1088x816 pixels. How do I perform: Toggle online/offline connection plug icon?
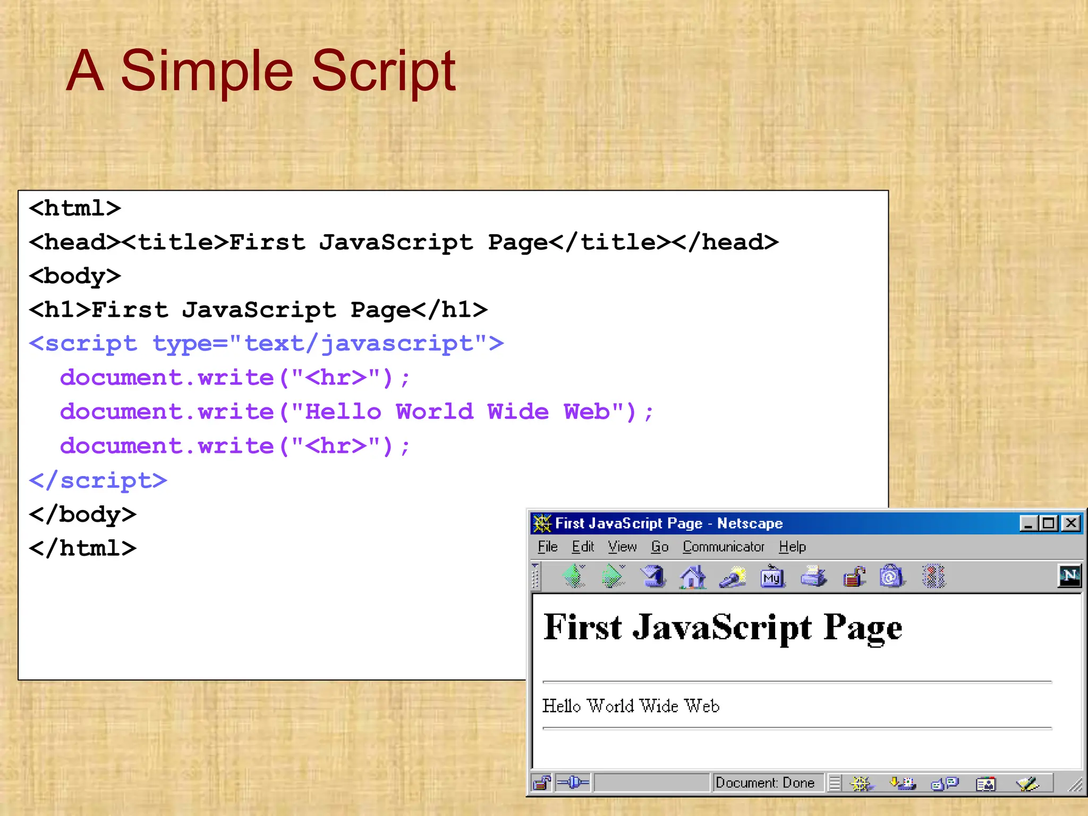click(x=573, y=783)
